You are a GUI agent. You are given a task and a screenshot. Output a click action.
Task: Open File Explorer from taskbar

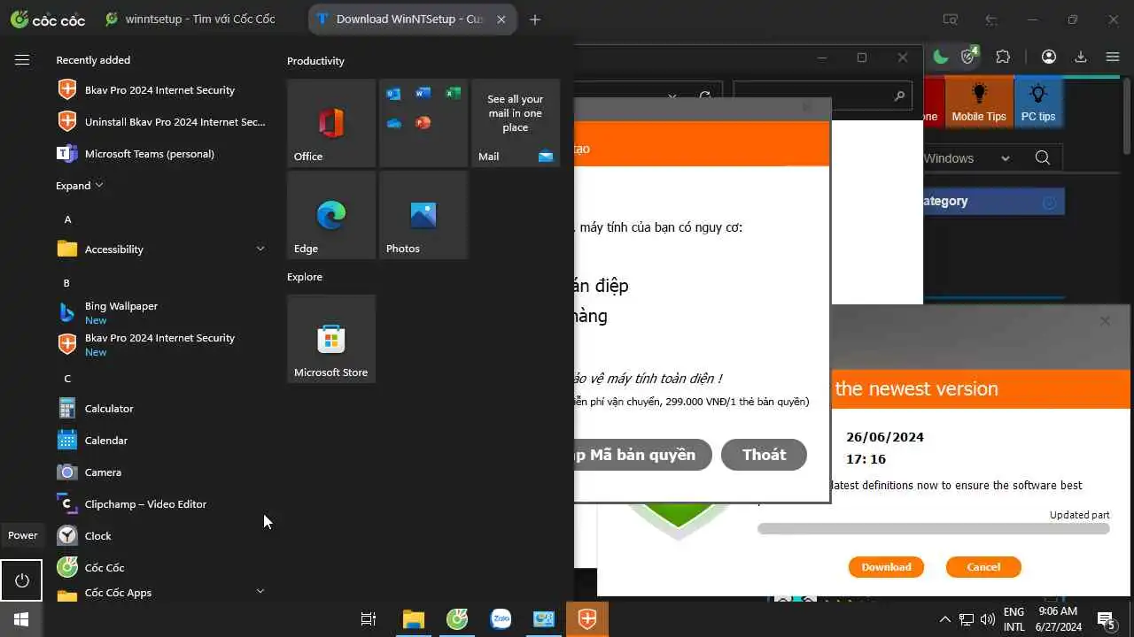point(414,619)
